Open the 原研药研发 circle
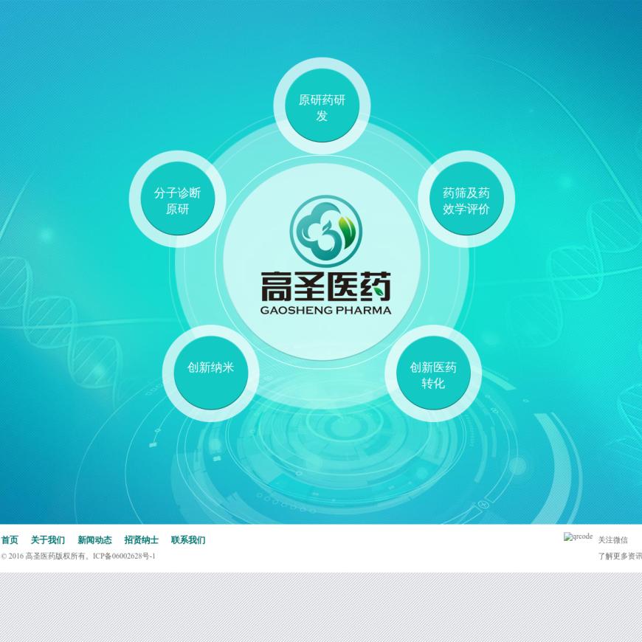 [x=322, y=106]
